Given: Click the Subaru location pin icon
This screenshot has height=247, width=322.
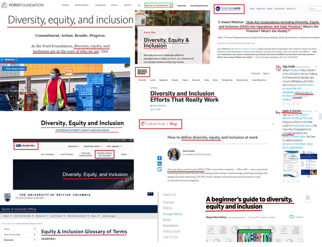Looking at the screenshot, I should click(x=108, y=140).
